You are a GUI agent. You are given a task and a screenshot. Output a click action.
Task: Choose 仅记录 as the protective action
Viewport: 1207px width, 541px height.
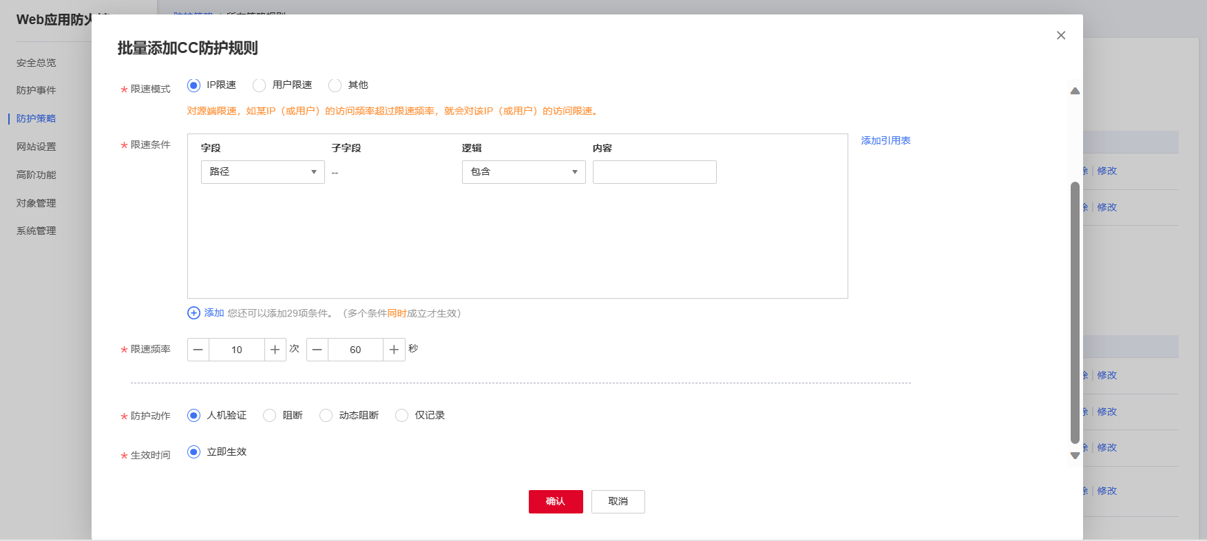[x=402, y=416]
